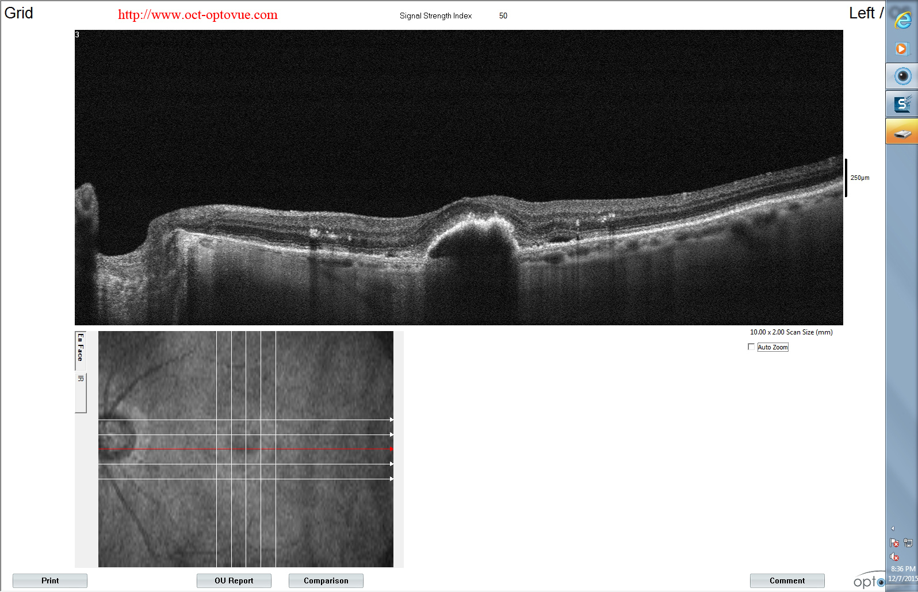The height and width of the screenshot is (592, 918).
Task: Select the bottom horizontal scan line arrow
Action: pyautogui.click(x=392, y=479)
